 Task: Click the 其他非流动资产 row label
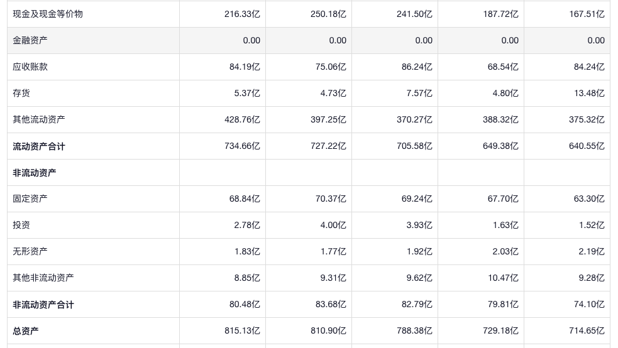click(43, 278)
